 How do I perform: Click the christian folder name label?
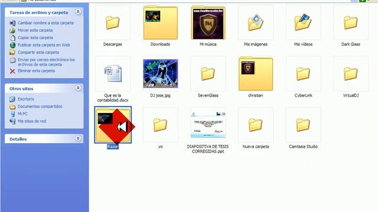point(256,95)
